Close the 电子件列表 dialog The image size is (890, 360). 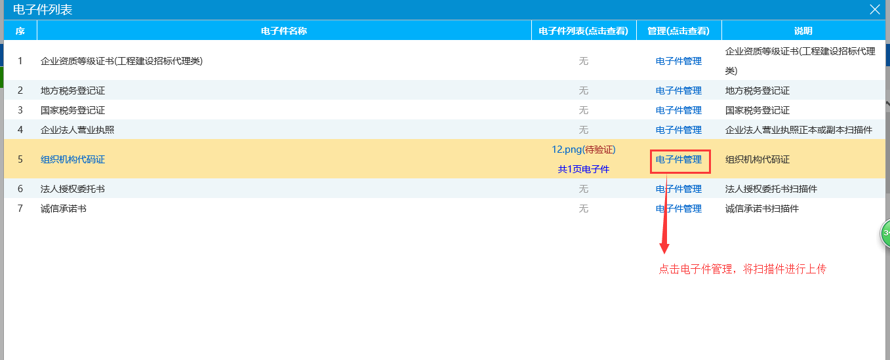click(x=875, y=9)
